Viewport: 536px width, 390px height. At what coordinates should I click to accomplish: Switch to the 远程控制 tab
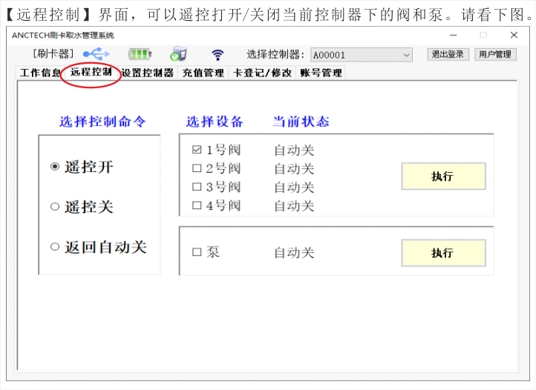(x=91, y=72)
